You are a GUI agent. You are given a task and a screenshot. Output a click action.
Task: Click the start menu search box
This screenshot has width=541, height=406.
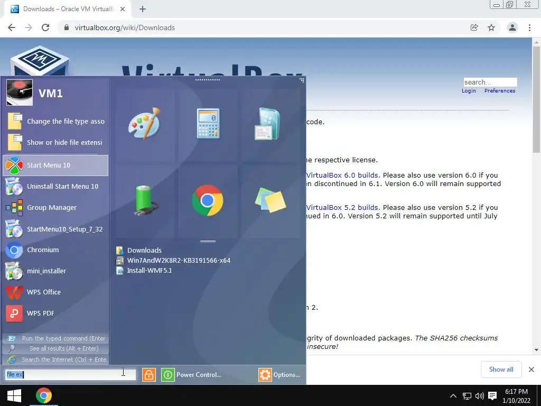coord(70,375)
